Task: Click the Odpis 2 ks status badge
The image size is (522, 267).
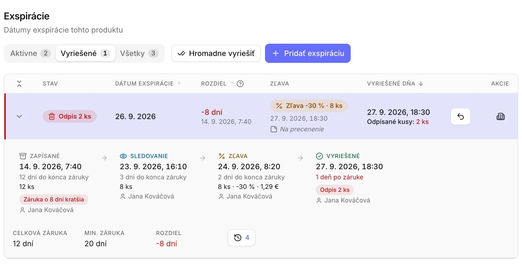Action: coord(70,116)
